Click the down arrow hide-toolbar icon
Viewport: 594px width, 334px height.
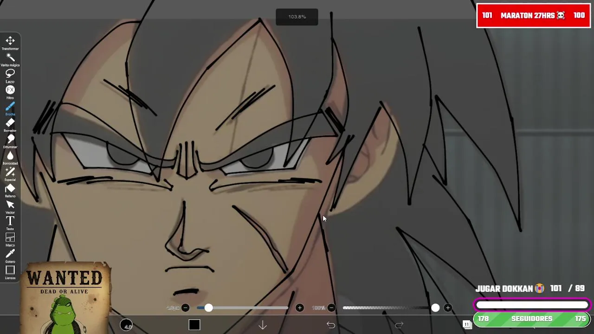coord(263,325)
